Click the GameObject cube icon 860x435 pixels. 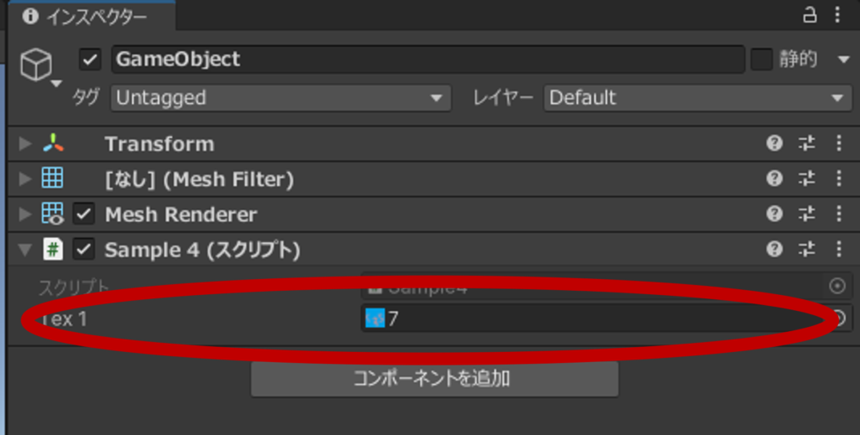pyautogui.click(x=36, y=64)
